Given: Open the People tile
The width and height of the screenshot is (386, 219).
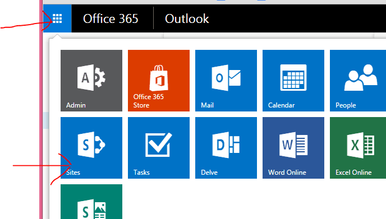Looking at the screenshot, I should coord(358,81).
